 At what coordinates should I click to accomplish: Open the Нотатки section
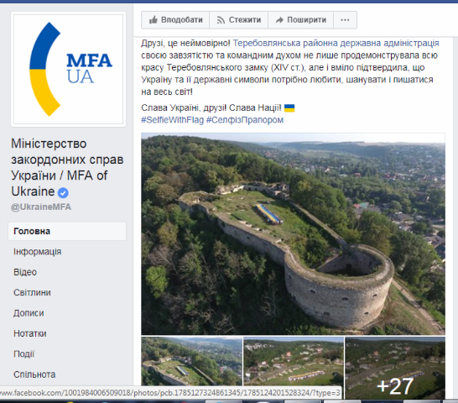point(30,333)
